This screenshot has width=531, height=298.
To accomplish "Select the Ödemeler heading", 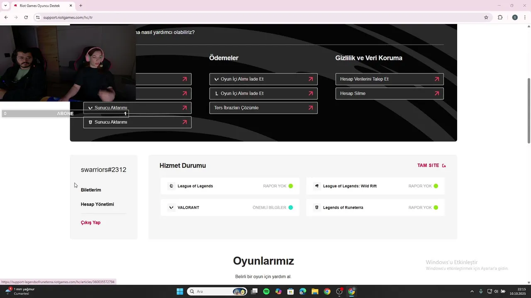I will [224, 58].
